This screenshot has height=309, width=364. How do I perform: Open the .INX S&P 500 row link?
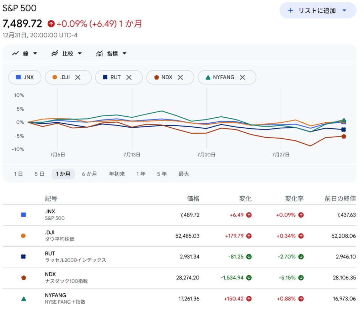(179, 215)
